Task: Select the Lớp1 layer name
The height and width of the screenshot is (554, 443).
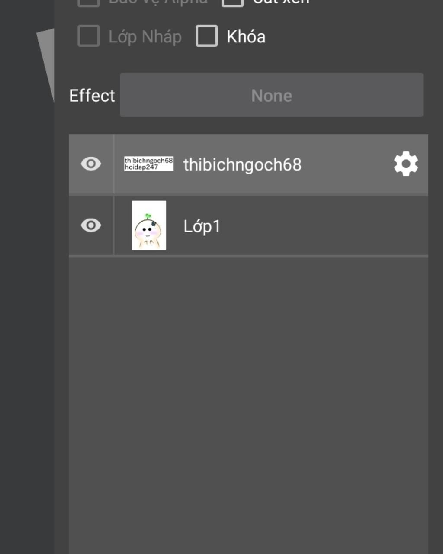Action: tap(202, 226)
